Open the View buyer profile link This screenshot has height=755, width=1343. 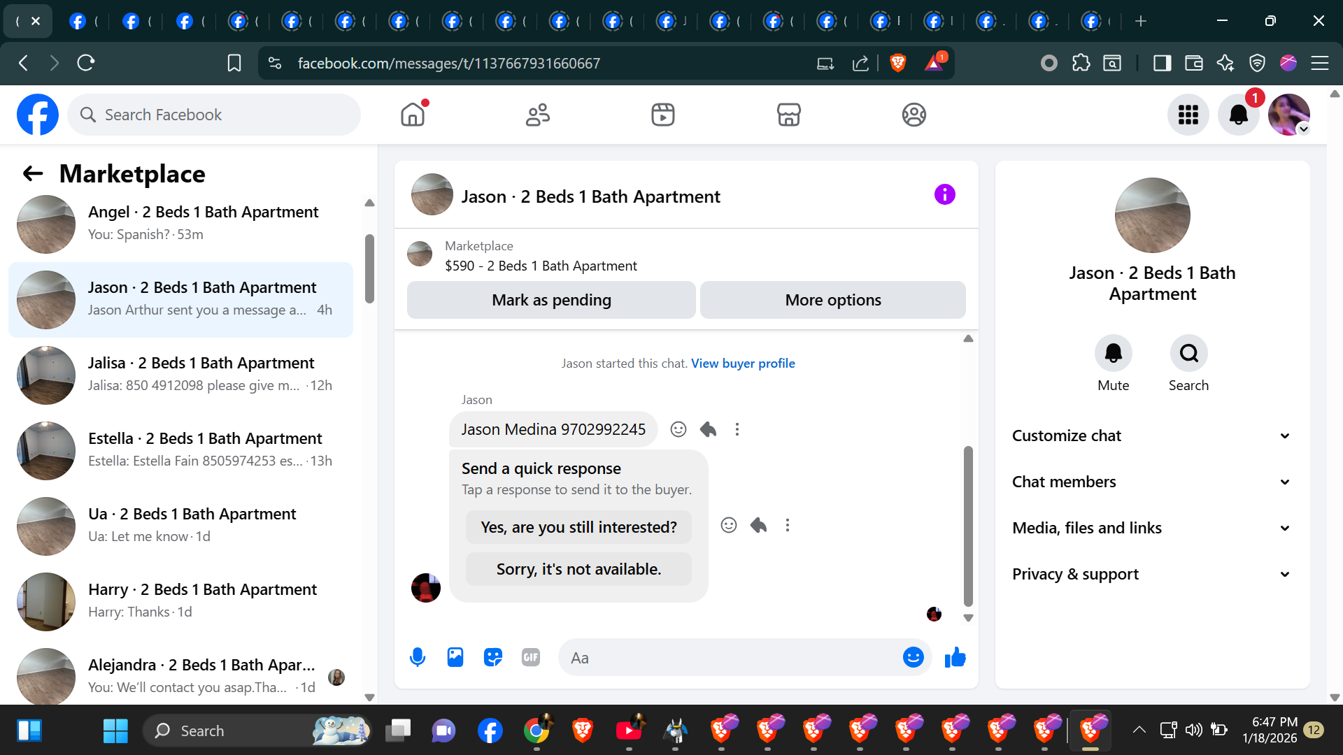743,363
